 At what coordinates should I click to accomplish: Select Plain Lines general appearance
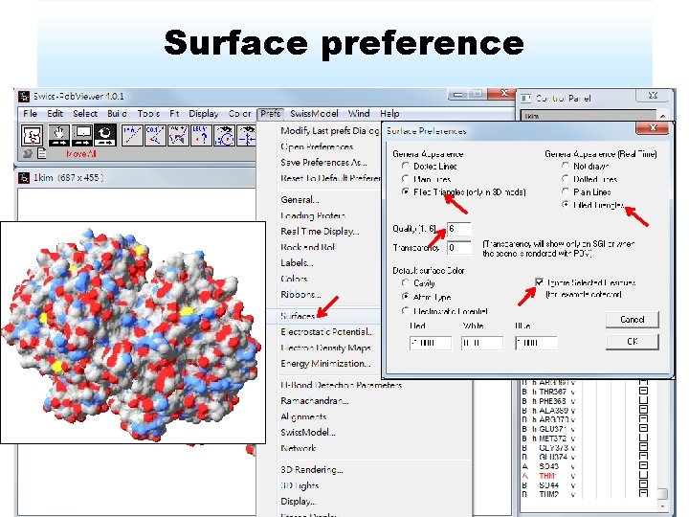click(405, 179)
